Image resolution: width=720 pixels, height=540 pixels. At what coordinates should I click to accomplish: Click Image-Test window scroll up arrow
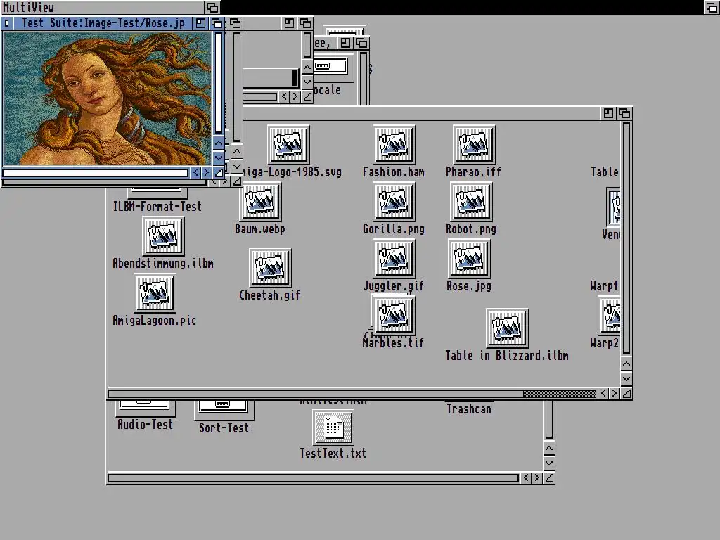[626, 364]
